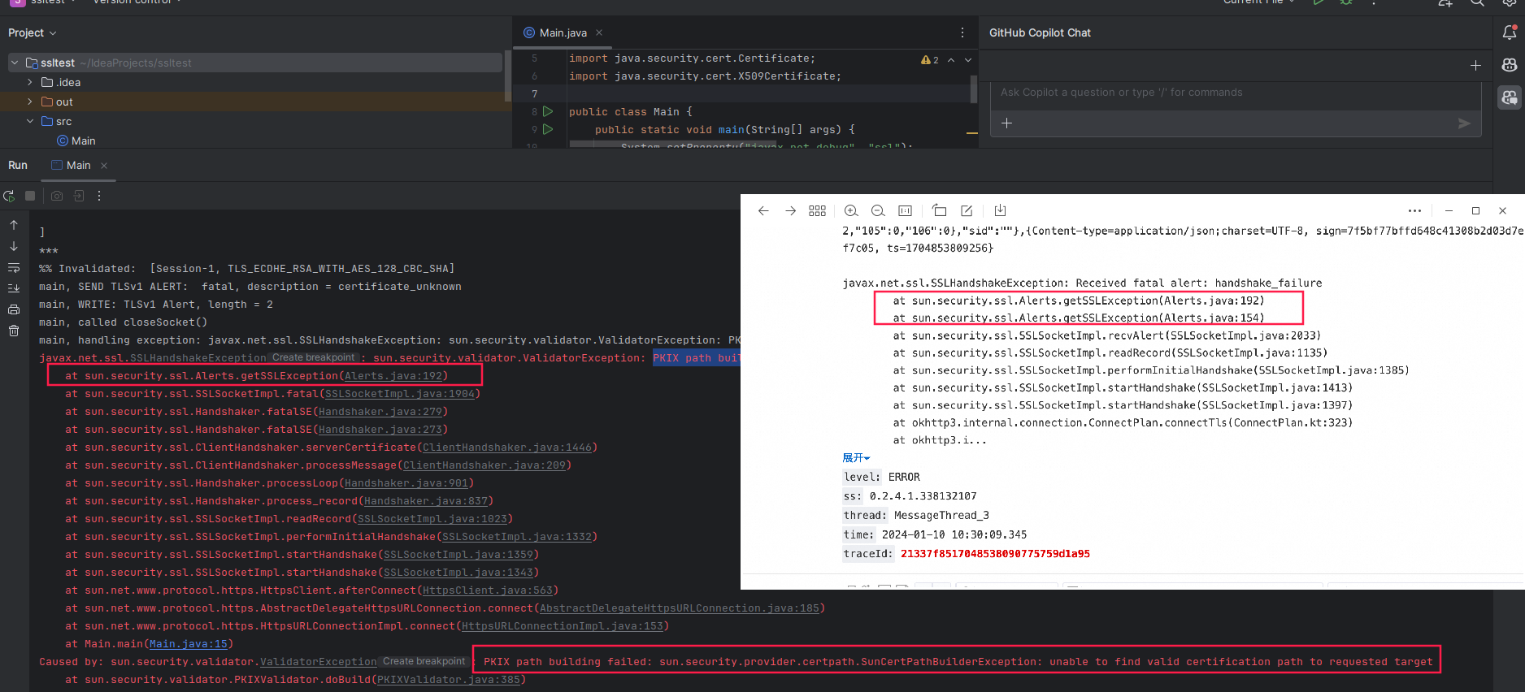Click the Run tool window title
Screen dimensions: 1525x692
point(18,165)
